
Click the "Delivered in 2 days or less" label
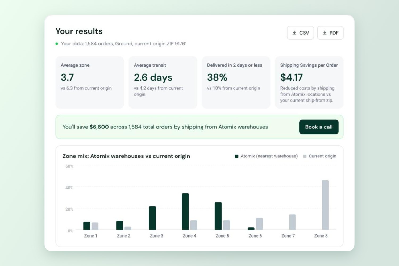click(235, 65)
